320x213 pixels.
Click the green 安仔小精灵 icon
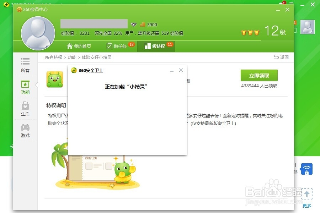pos(55,79)
